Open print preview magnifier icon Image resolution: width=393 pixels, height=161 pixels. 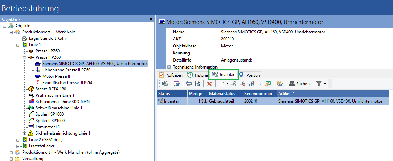[x=198, y=84]
